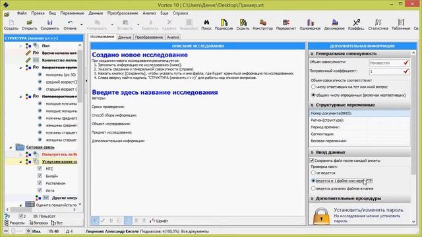Image resolution: width=422 pixels, height=237 pixels.
Task: Click the Выделить toolbar icon
Action: pyautogui.click(x=189, y=22)
